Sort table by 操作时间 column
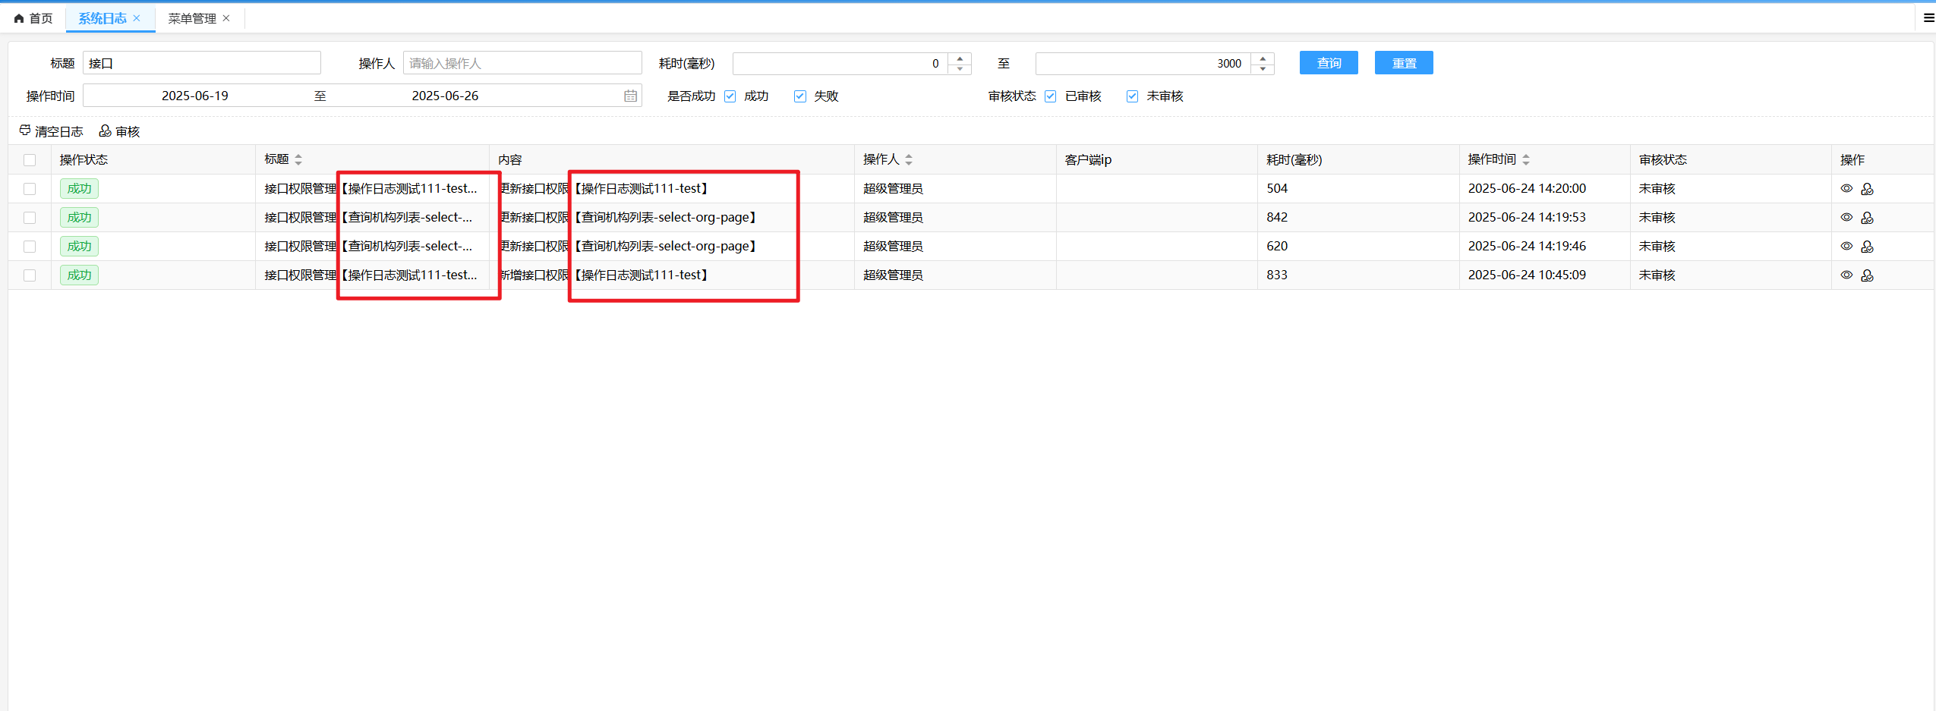The image size is (1936, 711). coord(1526,160)
